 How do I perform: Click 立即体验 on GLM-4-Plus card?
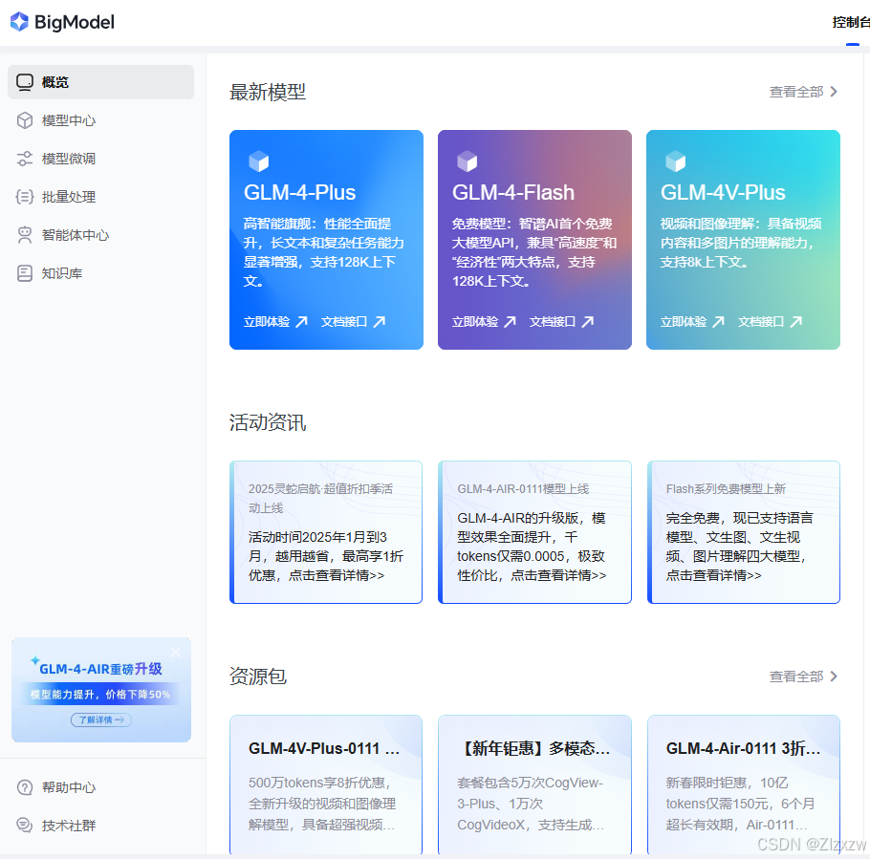point(270,322)
